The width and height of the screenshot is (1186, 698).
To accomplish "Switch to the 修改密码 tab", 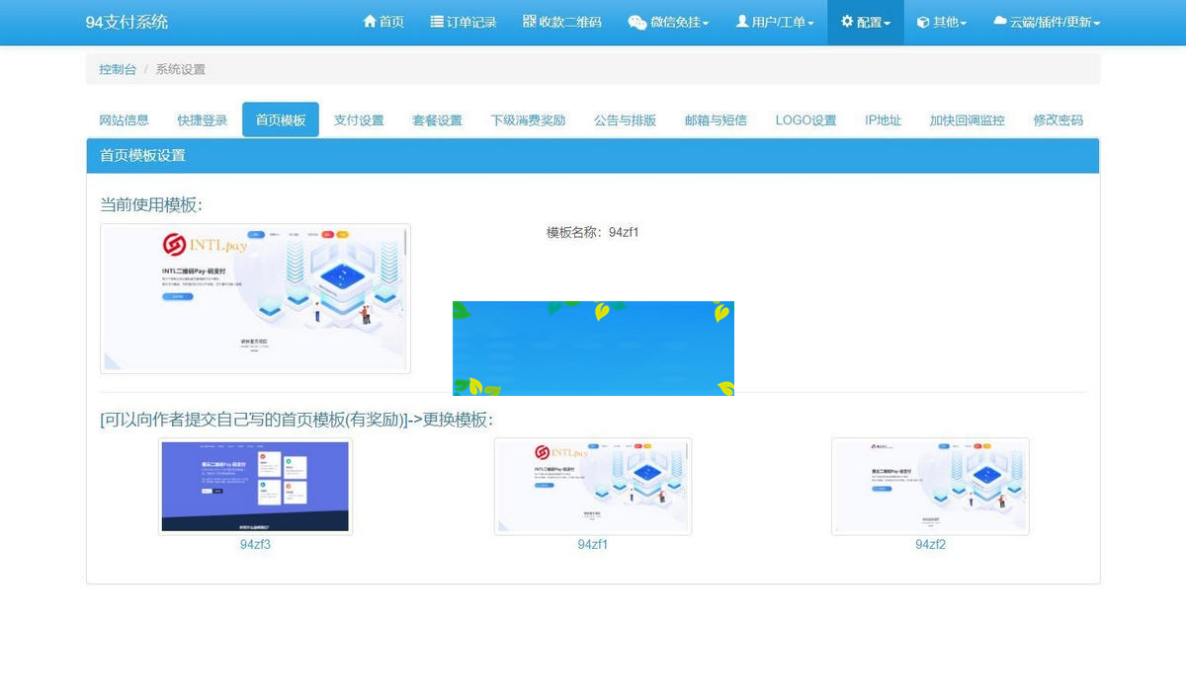I will (x=1058, y=119).
